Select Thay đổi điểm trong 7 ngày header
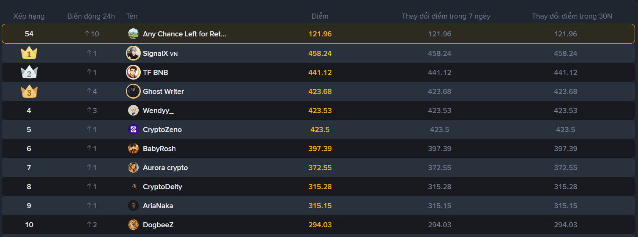Image resolution: width=638 pixels, height=237 pixels. pyautogui.click(x=446, y=17)
